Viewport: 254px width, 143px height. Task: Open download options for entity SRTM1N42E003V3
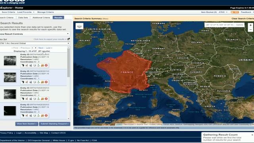pos(38,116)
